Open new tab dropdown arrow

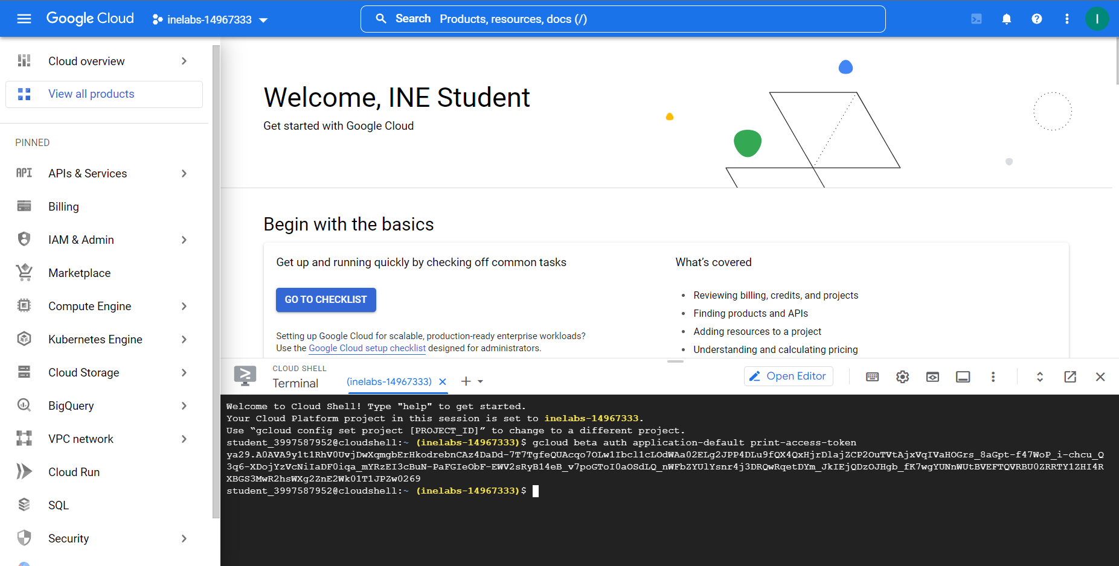click(x=481, y=381)
